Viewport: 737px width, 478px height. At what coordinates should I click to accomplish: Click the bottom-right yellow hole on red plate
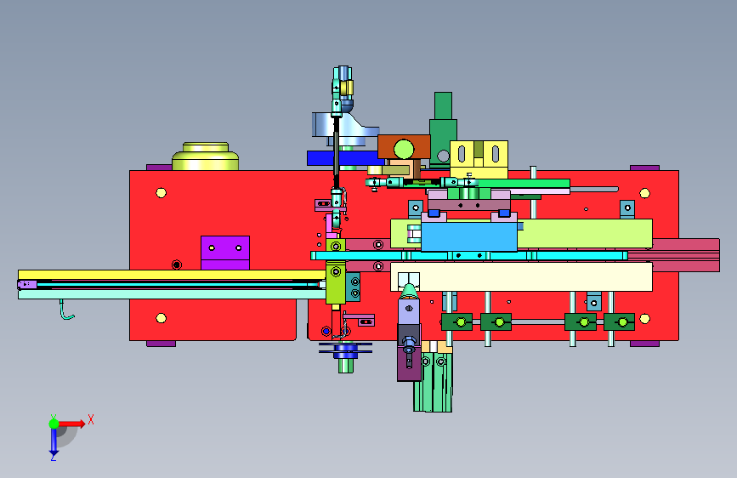pyautogui.click(x=645, y=319)
